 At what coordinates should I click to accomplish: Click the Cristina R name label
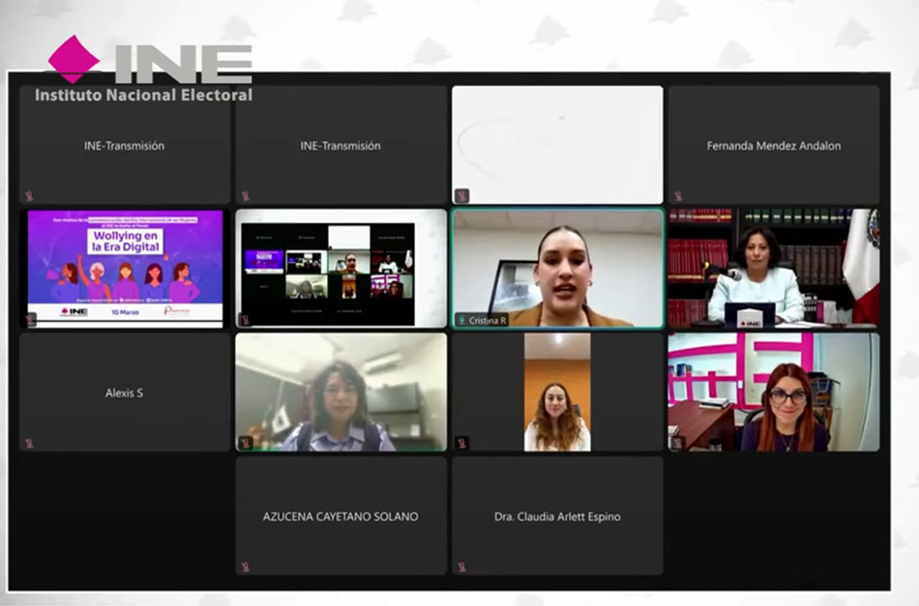click(x=488, y=320)
